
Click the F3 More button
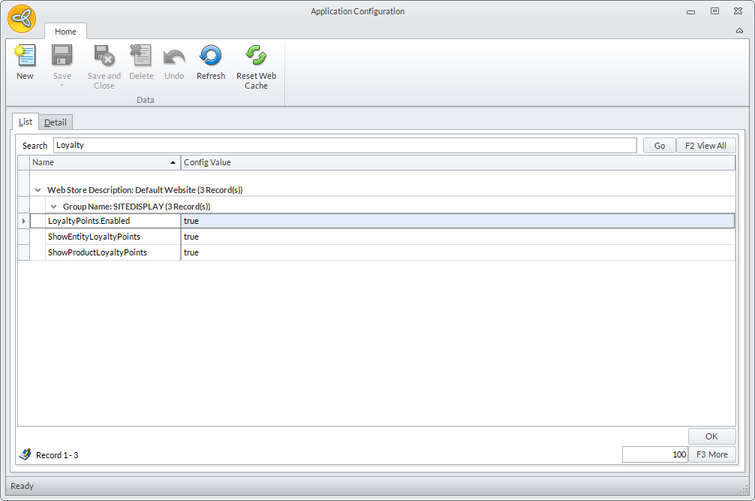click(711, 454)
